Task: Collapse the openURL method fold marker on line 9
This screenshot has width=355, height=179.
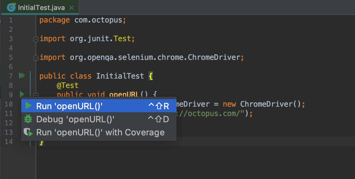Action: (36, 95)
